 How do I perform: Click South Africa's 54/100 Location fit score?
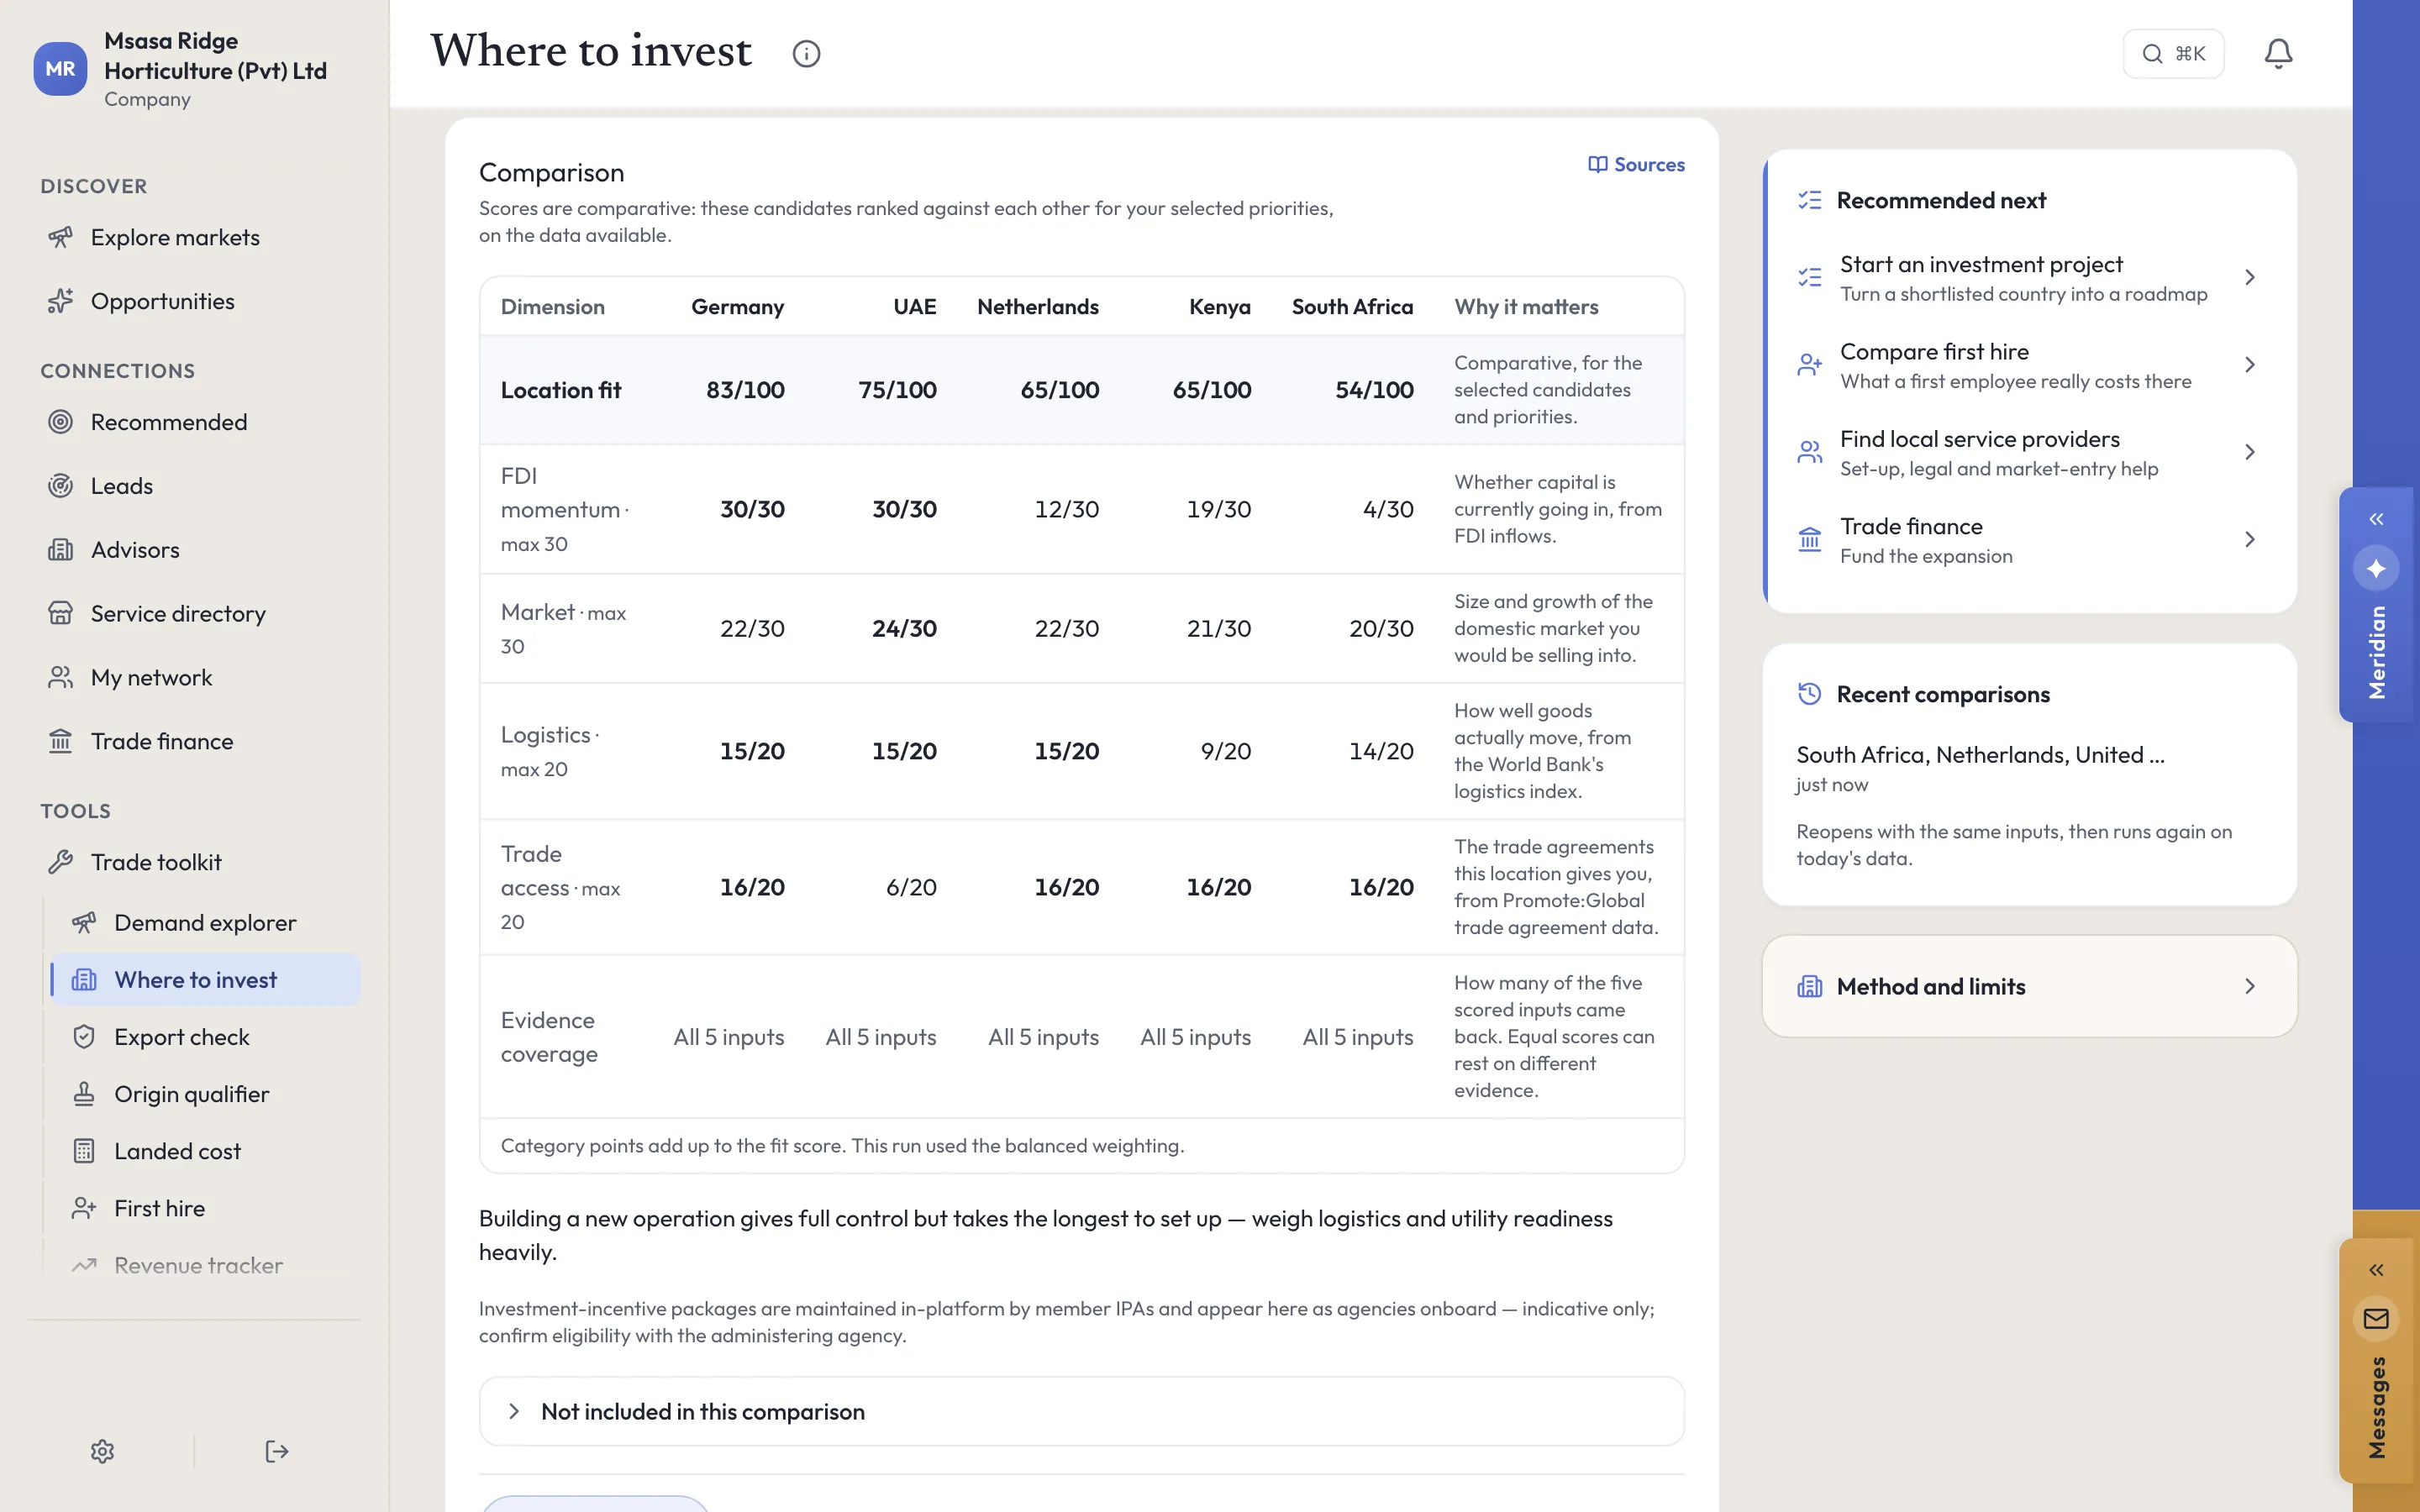tap(1374, 390)
